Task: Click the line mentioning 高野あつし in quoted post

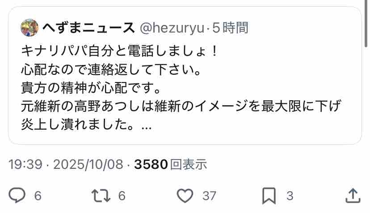Action: click(181, 106)
